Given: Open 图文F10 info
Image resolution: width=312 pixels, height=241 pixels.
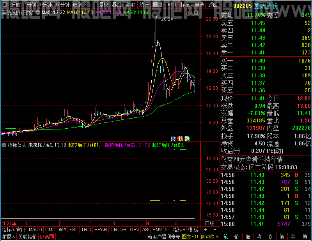Looking at the screenshot, I should coord(191,237).
